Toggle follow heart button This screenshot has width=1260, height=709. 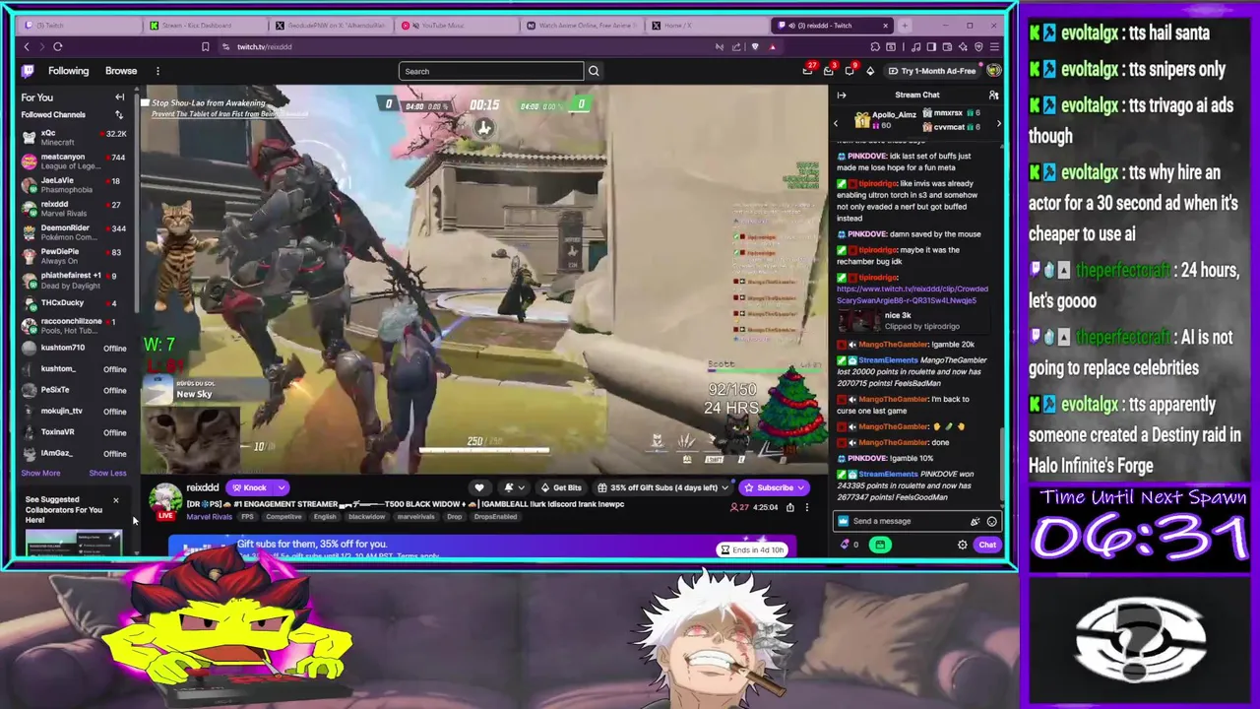479,487
